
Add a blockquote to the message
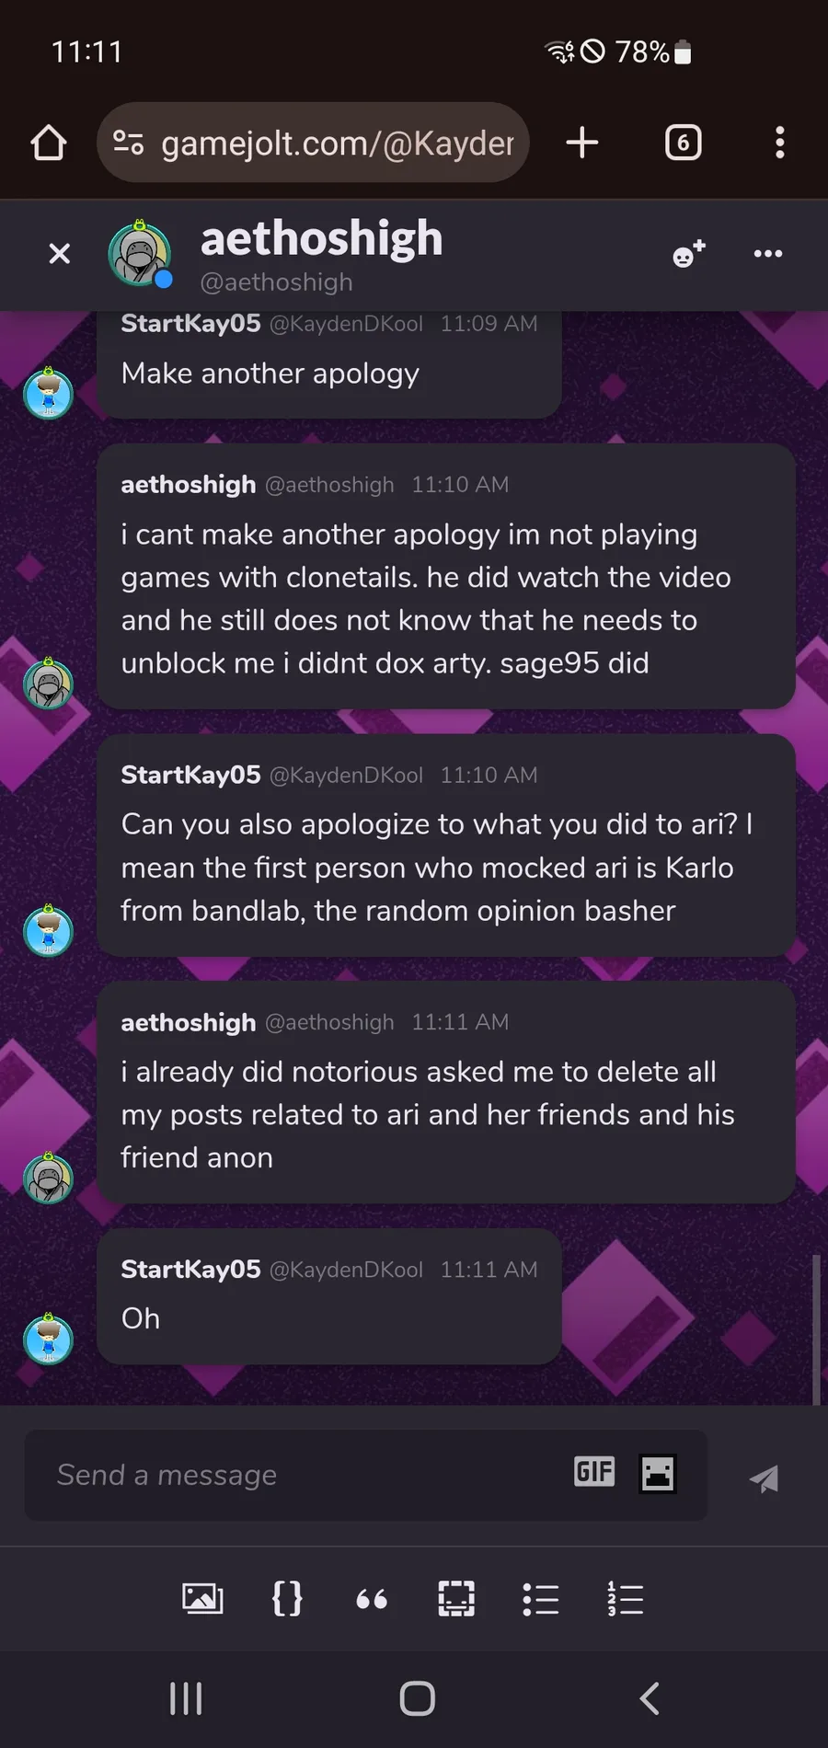[x=372, y=1600]
